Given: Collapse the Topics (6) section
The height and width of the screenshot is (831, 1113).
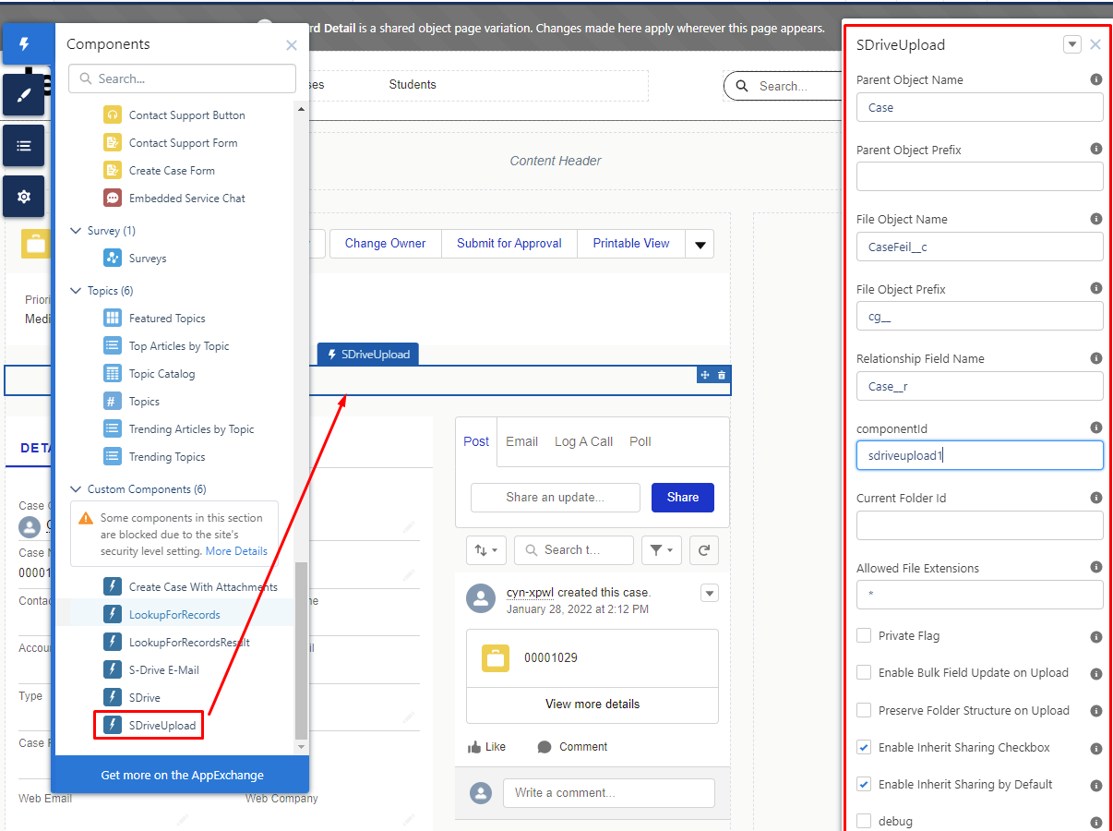Looking at the screenshot, I should coord(76,291).
